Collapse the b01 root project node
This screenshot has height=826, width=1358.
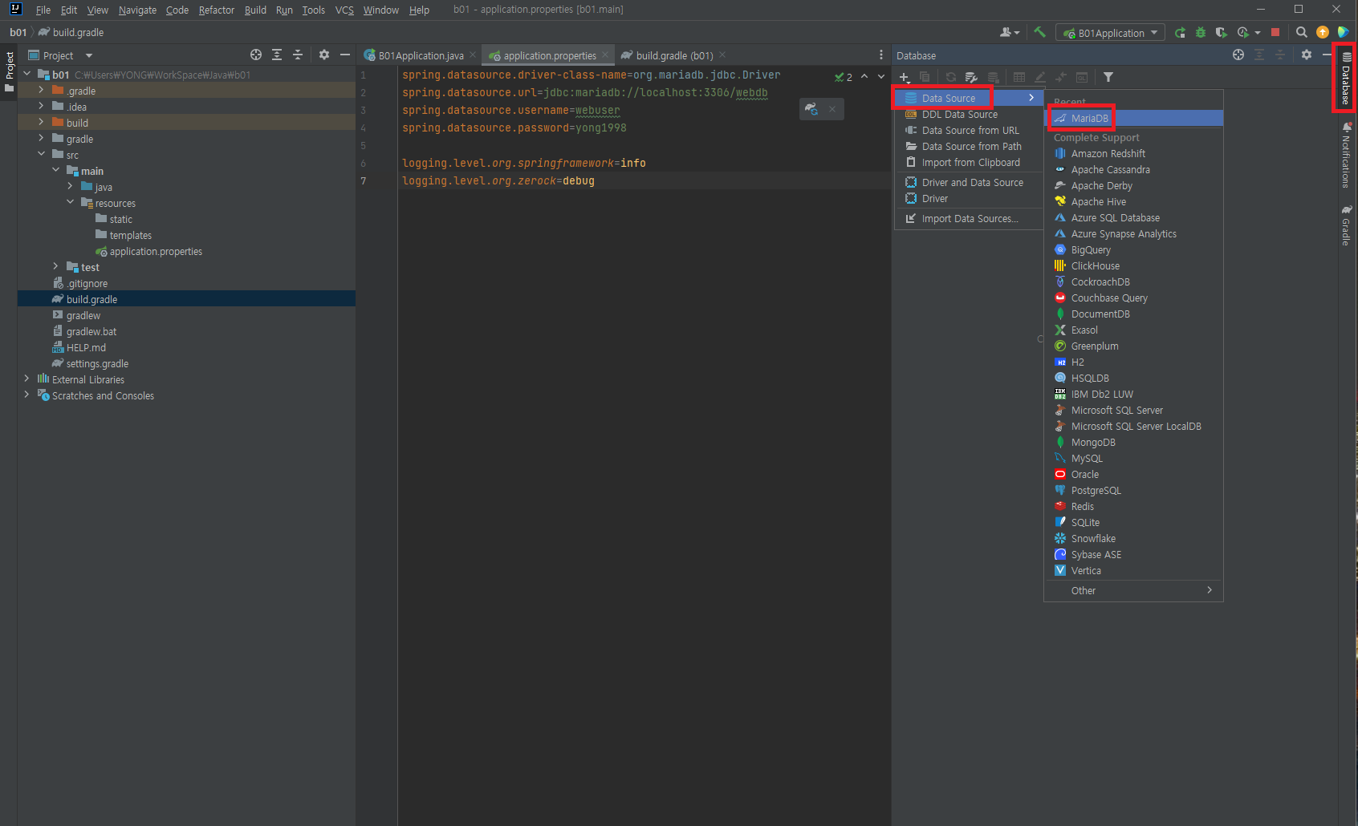coord(26,75)
